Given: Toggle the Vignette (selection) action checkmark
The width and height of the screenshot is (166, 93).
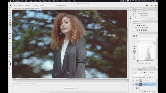Looking at the screenshot, I should (x=133, y=13).
